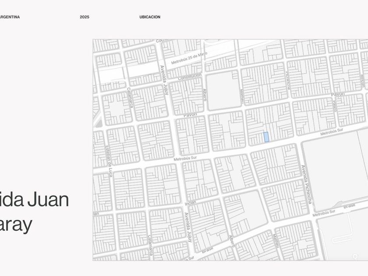
Task: Select the blue highlighted parcel on the map
Action: [x=266, y=137]
